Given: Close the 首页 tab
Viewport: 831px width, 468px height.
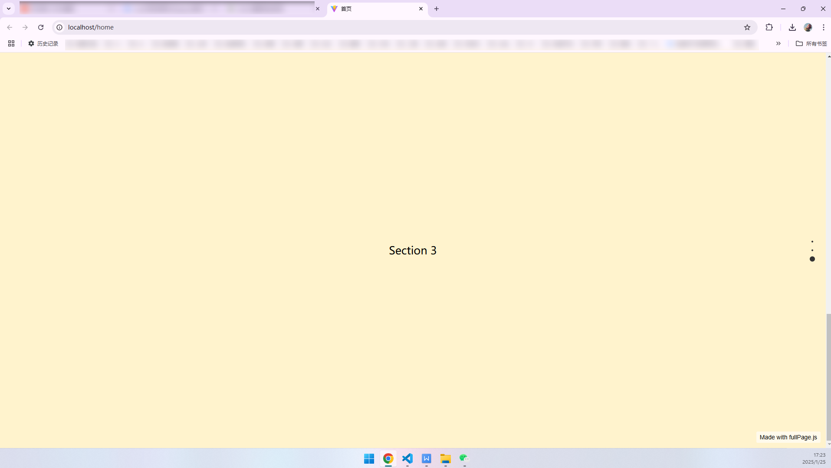Looking at the screenshot, I should pyautogui.click(x=421, y=9).
